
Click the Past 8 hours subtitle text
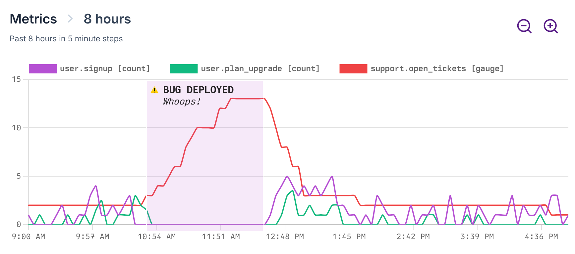point(66,39)
